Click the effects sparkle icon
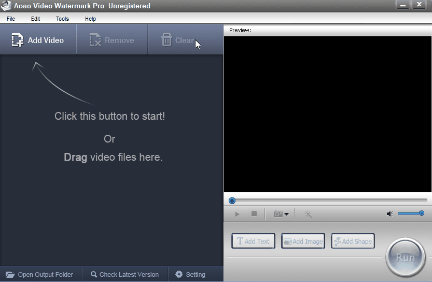 (x=308, y=214)
